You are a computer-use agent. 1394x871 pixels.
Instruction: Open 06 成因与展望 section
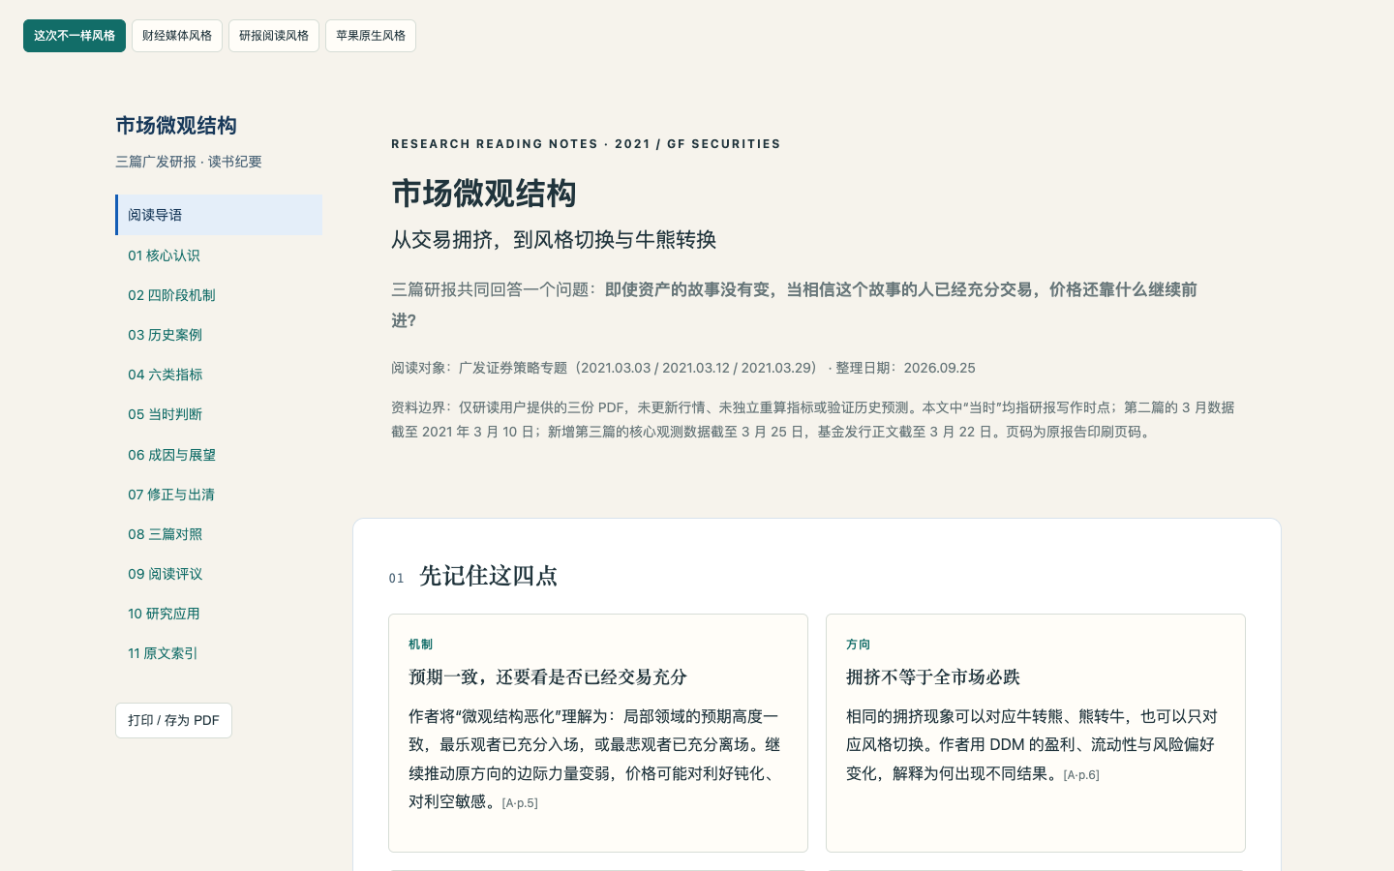[x=219, y=455]
